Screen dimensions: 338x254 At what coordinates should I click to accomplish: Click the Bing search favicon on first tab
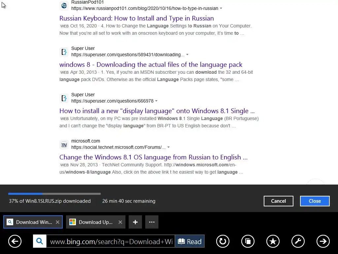(10, 222)
